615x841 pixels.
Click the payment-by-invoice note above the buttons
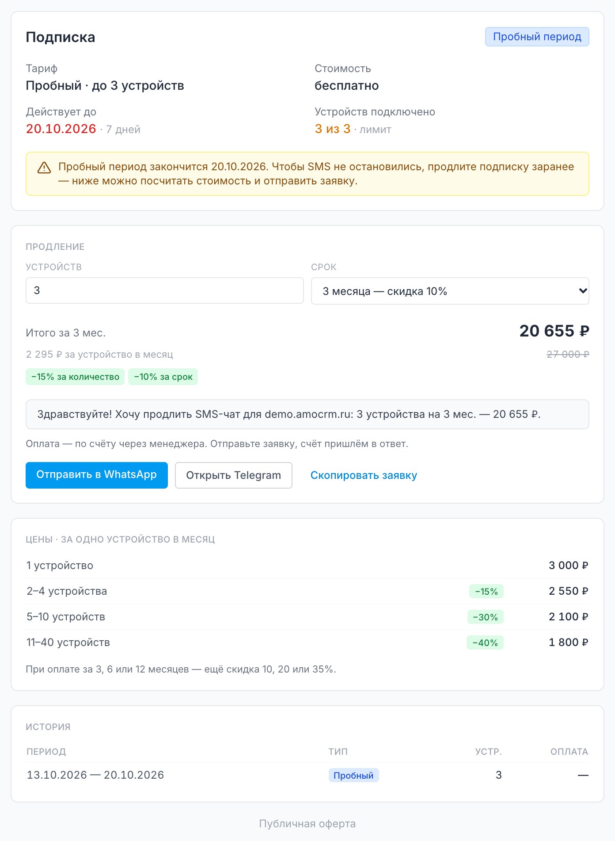[217, 443]
